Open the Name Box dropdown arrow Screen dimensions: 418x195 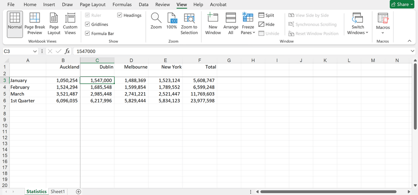pos(35,51)
